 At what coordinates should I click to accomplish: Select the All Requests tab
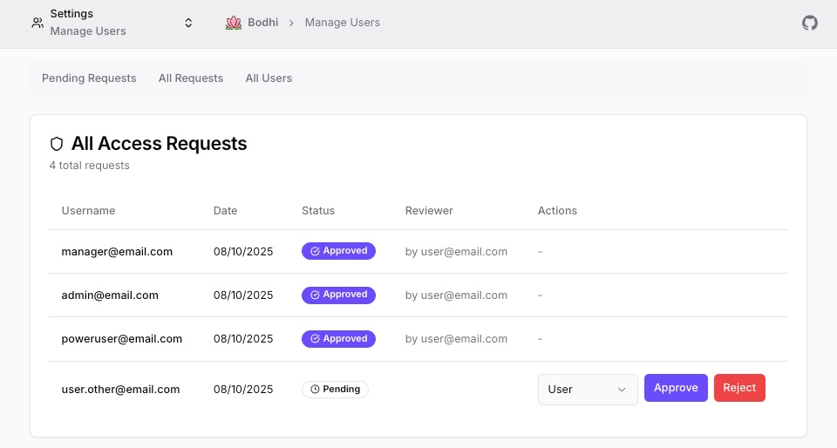(191, 78)
